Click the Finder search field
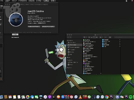Screen dimensions: 134x100 [124, 37]
